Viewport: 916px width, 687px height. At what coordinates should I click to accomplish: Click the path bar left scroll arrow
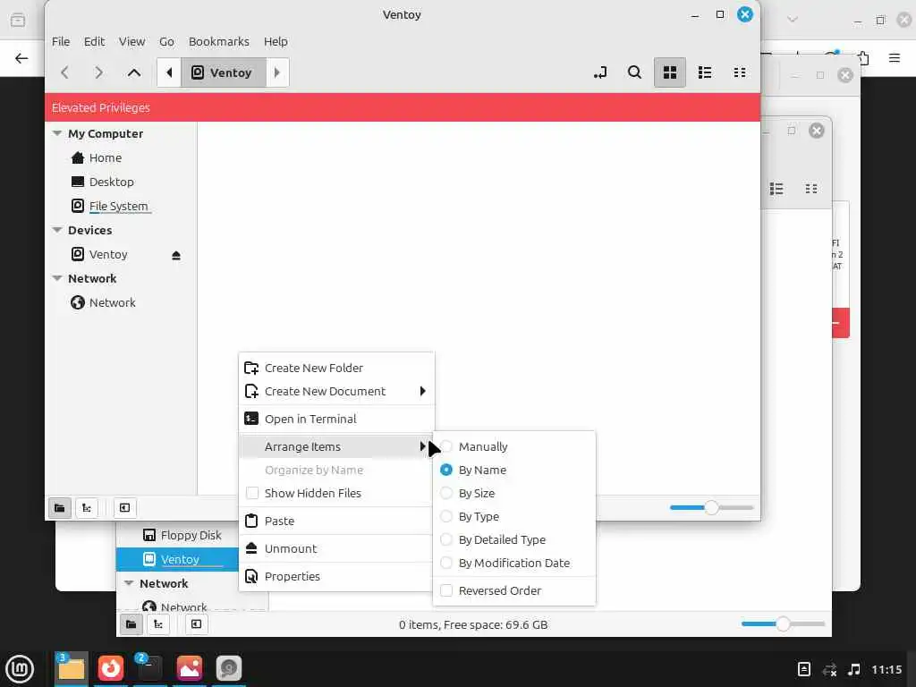tap(169, 72)
